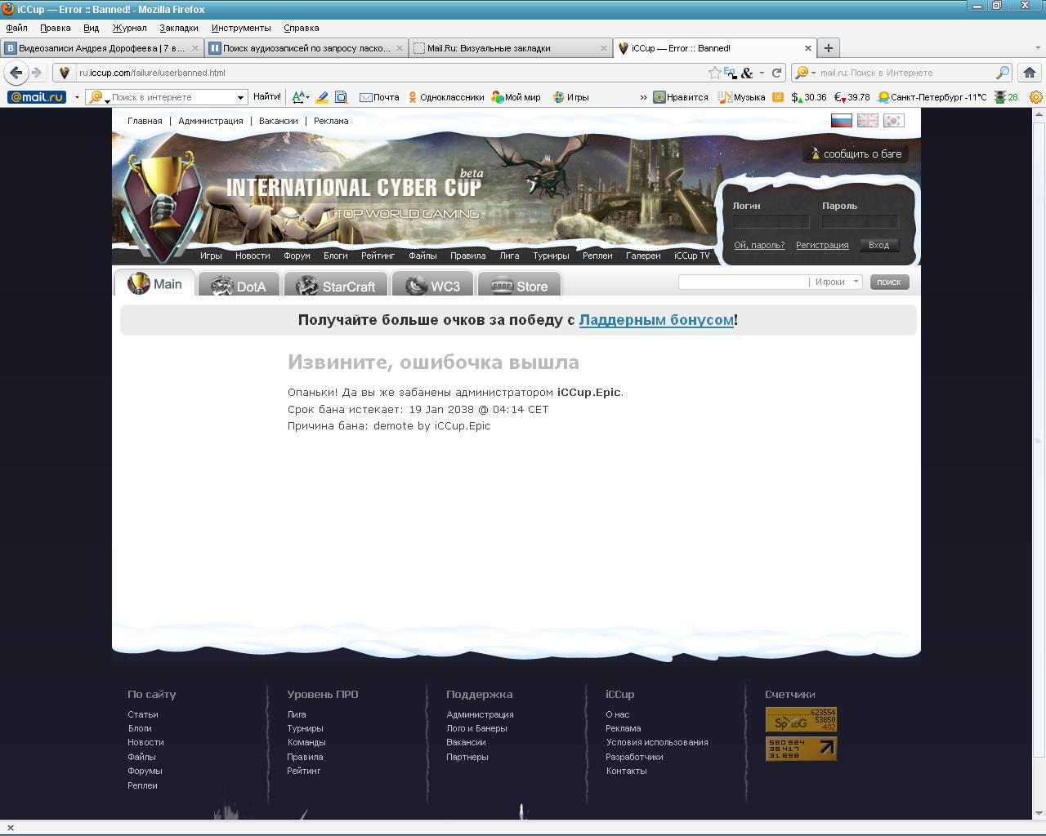
Task: Open Условия использования footer link
Action: pos(657,742)
